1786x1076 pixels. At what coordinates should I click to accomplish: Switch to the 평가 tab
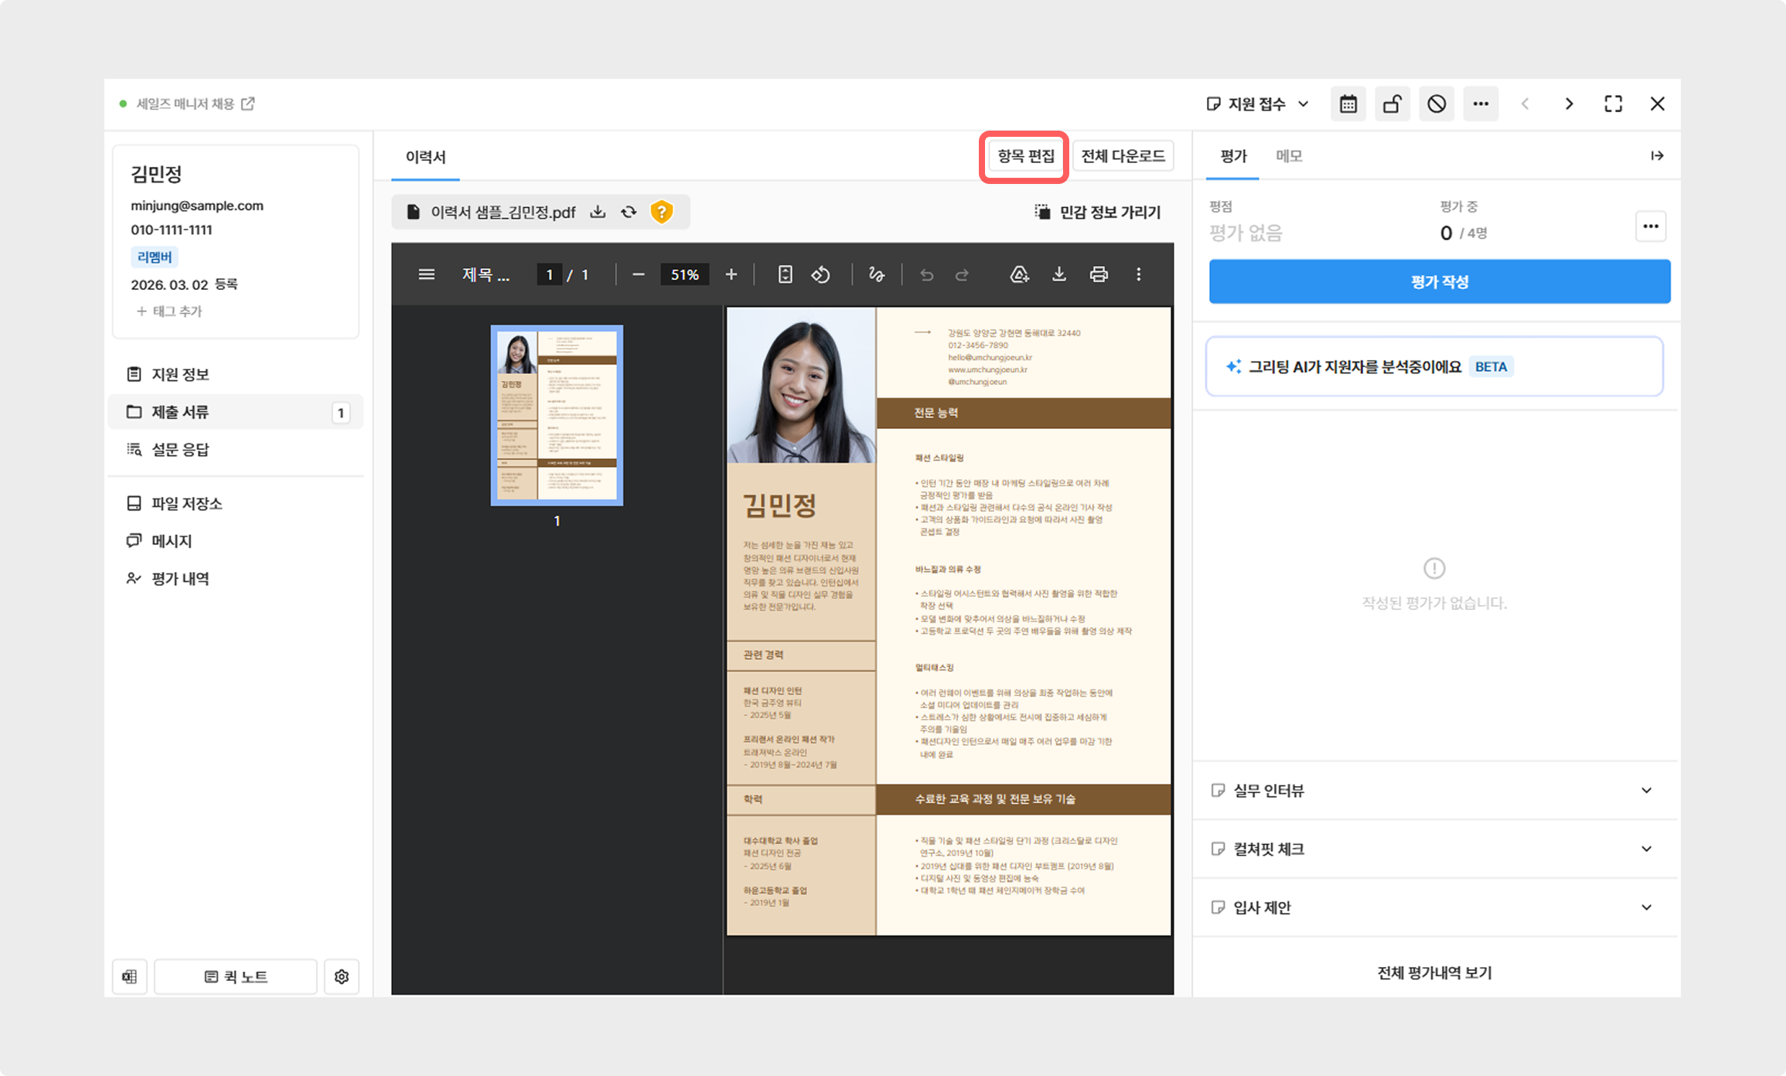coord(1233,156)
